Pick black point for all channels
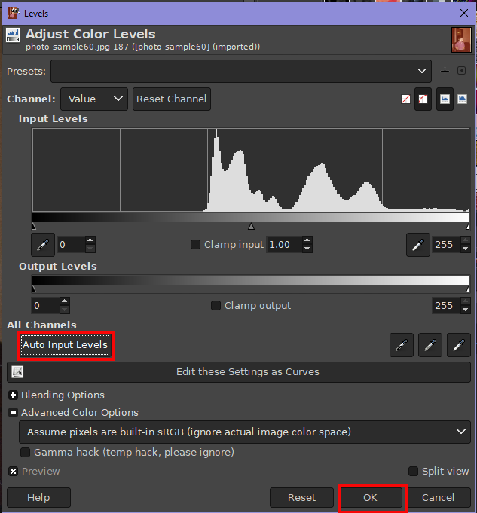The height and width of the screenshot is (513, 477). pos(402,345)
